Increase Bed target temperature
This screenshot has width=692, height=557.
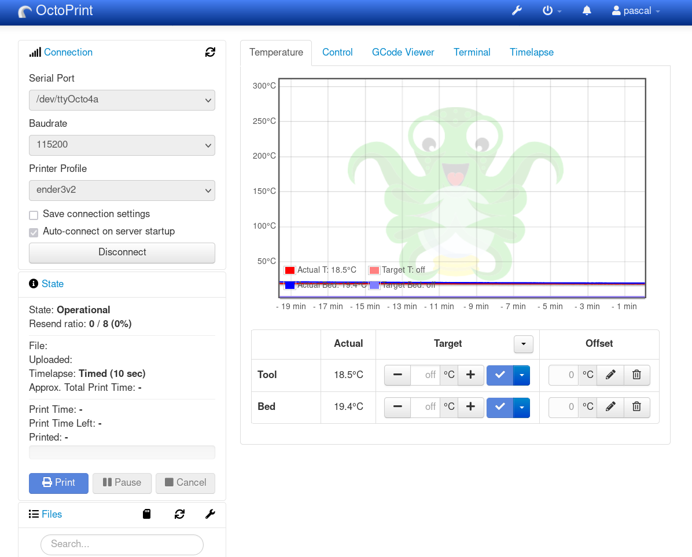[x=470, y=407]
